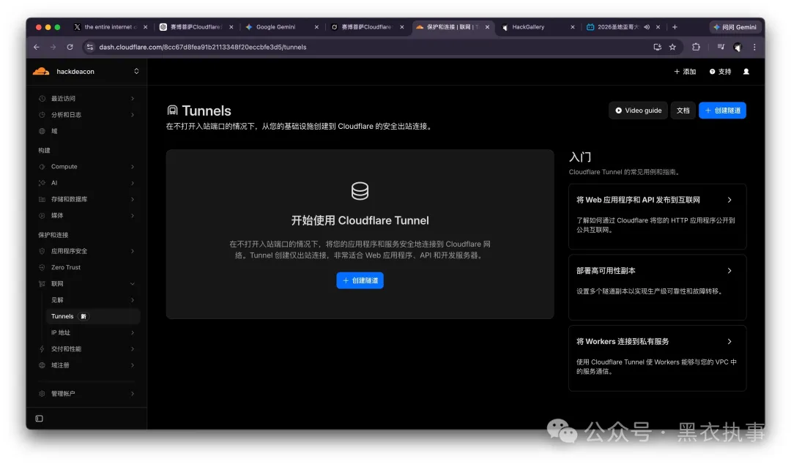This screenshot has width=791, height=464.
Task: Click the clock icon beside 最近访问
Action: (42, 98)
